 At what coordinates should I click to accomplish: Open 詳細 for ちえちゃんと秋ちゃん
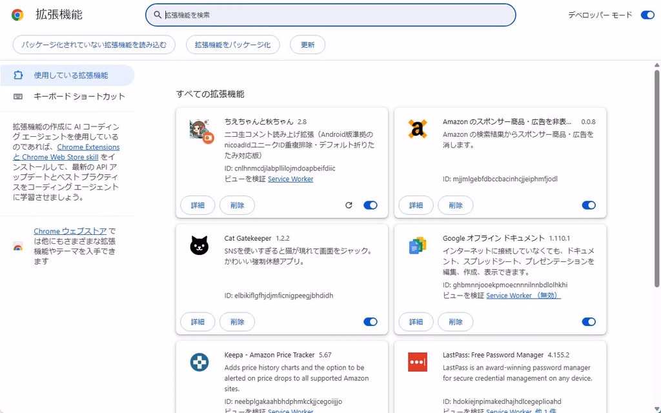point(198,205)
